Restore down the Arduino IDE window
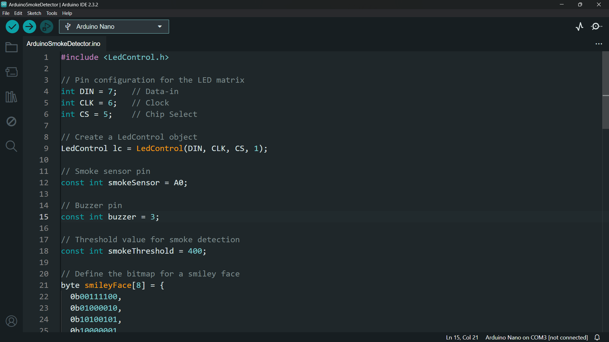The height and width of the screenshot is (342, 609). (580, 4)
